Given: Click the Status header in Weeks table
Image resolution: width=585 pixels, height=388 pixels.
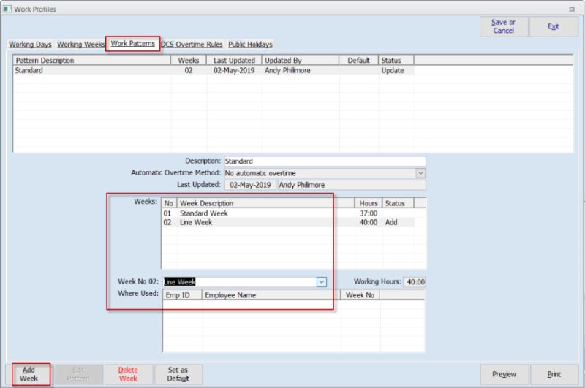Looking at the screenshot, I should coord(399,203).
